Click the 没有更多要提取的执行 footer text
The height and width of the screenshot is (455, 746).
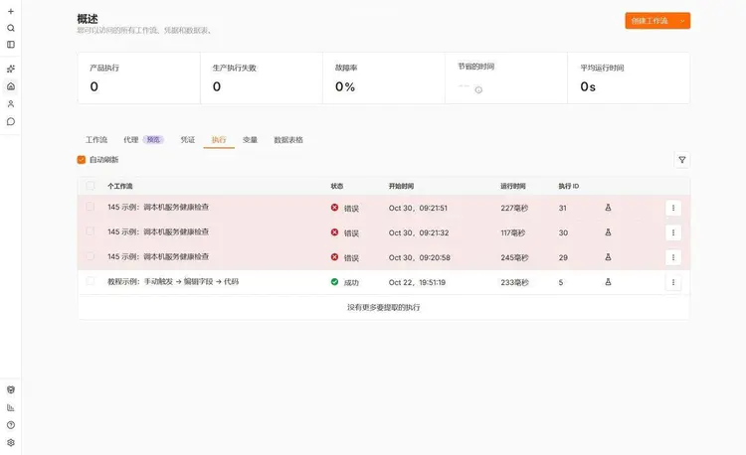coord(384,307)
